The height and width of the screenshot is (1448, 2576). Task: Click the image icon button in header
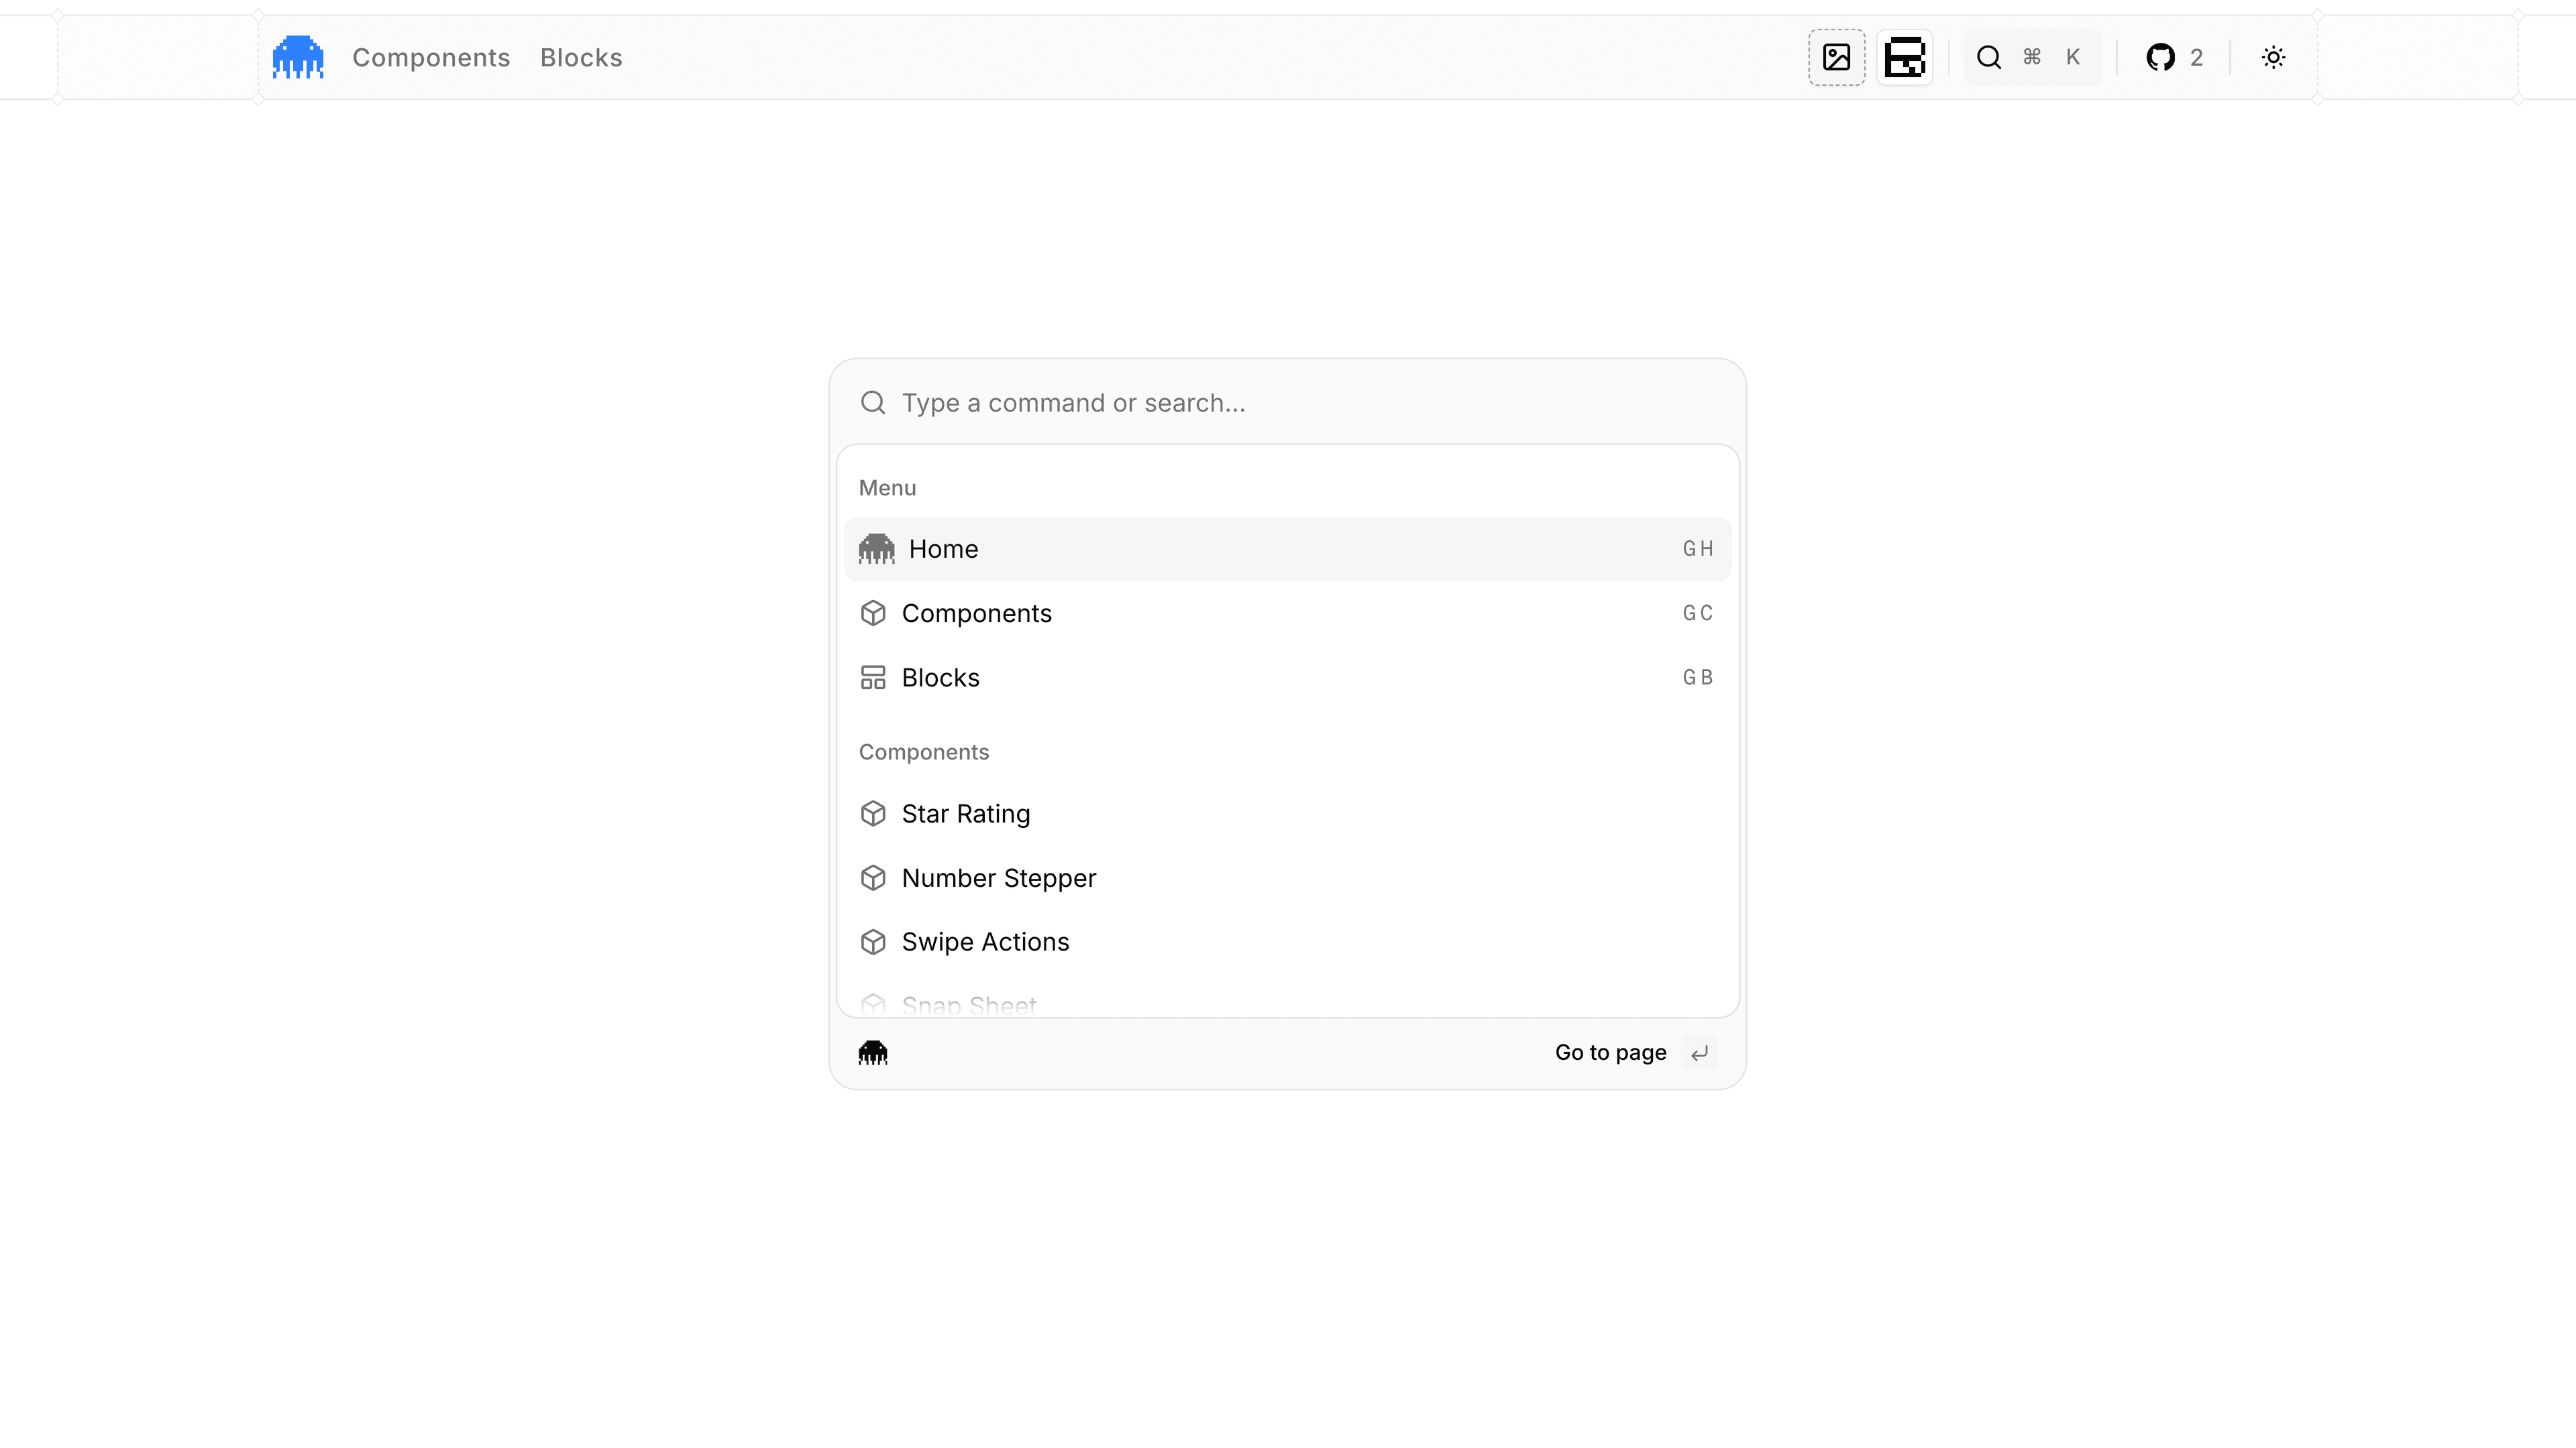(x=1836, y=57)
